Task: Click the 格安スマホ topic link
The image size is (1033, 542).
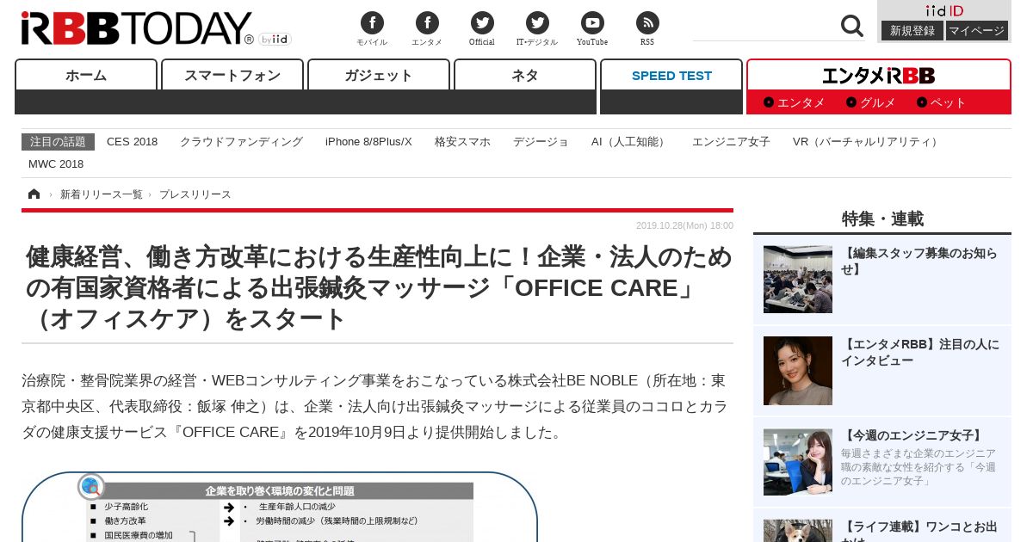Action: [x=462, y=142]
